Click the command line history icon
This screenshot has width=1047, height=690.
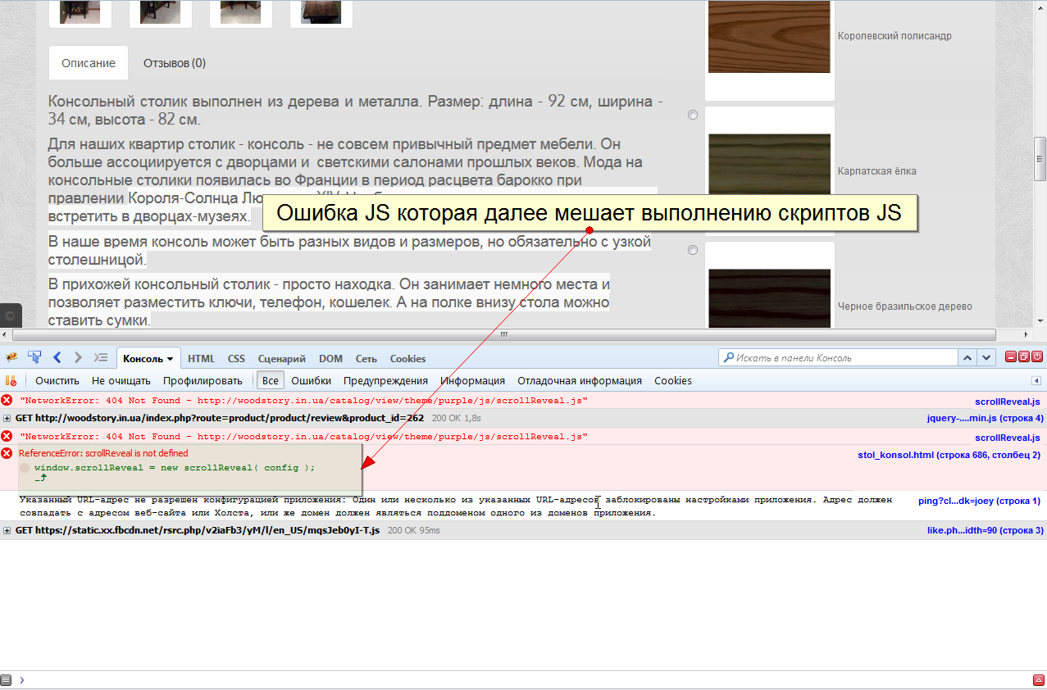[x=6, y=680]
